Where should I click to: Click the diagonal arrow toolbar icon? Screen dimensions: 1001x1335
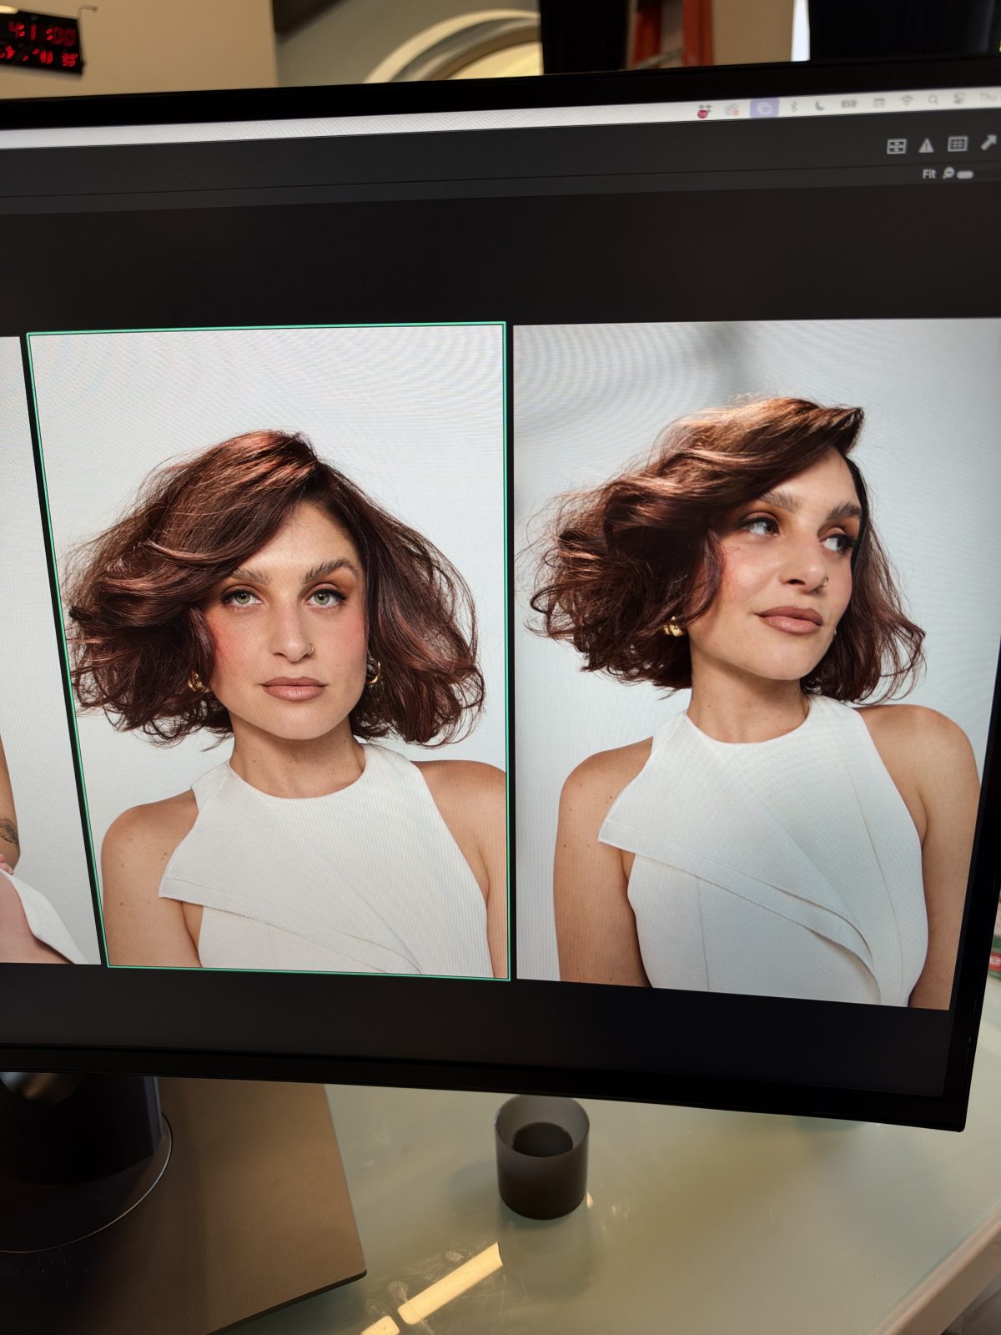pos(988,142)
